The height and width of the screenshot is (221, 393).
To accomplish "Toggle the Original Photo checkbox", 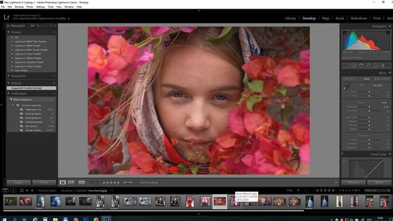I will pos(344,58).
